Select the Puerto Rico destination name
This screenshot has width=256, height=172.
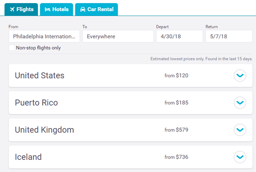pos(36,103)
